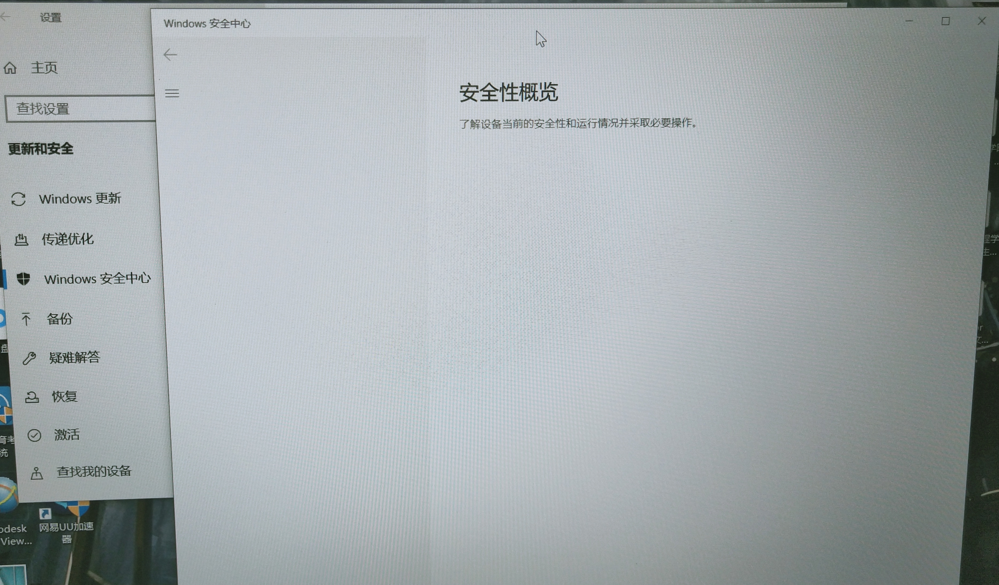This screenshot has width=999, height=585.
Task: Click the 更新和安全 section title
Action: 41,149
